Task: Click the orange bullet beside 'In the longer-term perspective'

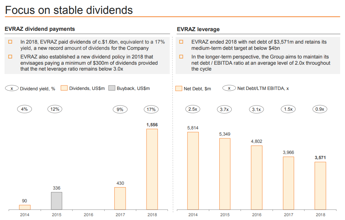Action: (181, 57)
